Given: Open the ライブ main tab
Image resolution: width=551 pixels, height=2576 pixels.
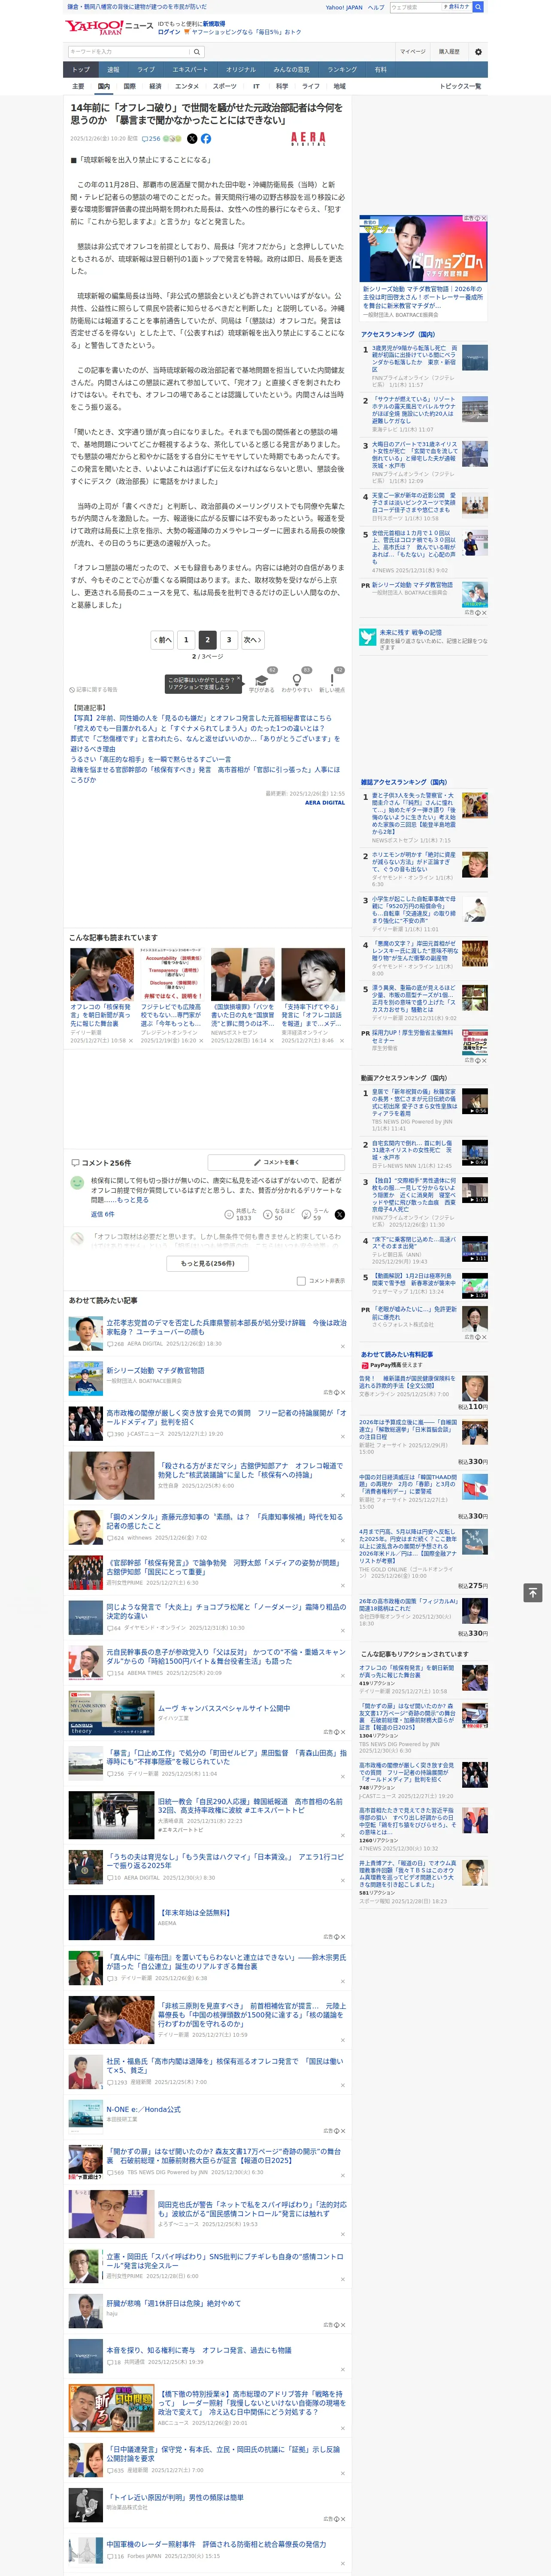Looking at the screenshot, I should pyautogui.click(x=146, y=70).
